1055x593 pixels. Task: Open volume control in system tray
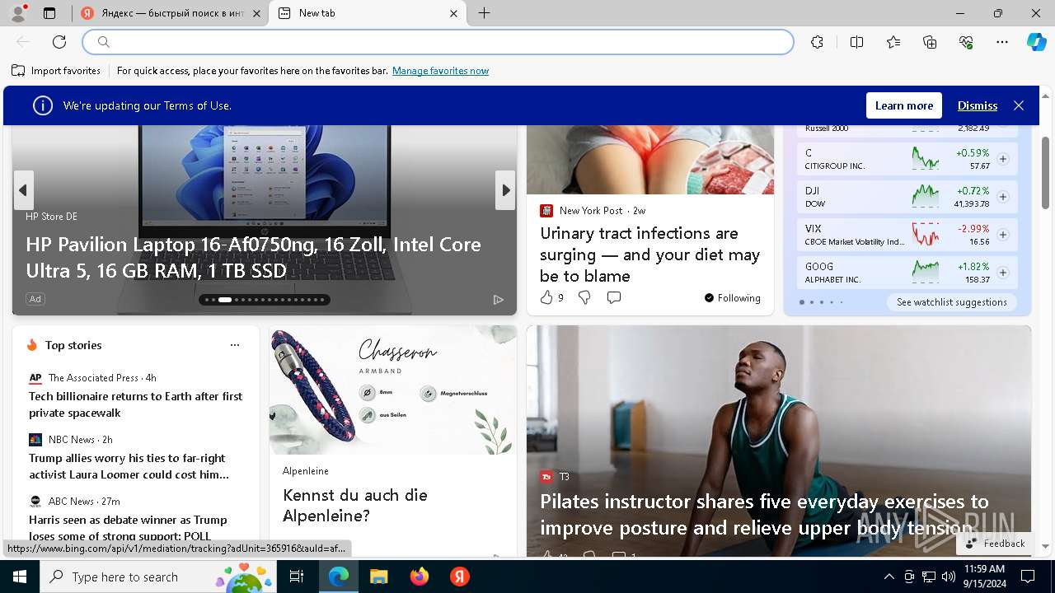(x=949, y=577)
